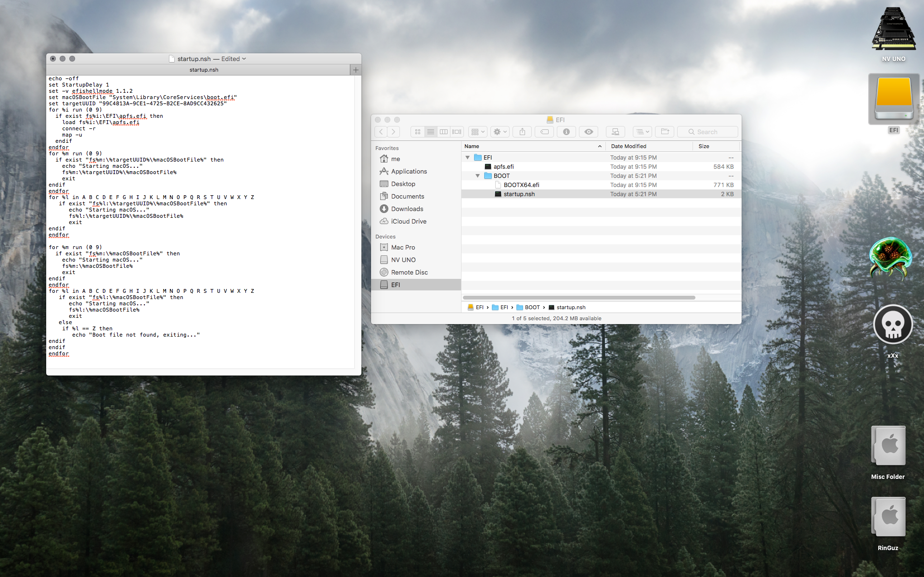Screen dimensions: 924x577
Task: Open the Action gear menu
Action: coord(500,132)
